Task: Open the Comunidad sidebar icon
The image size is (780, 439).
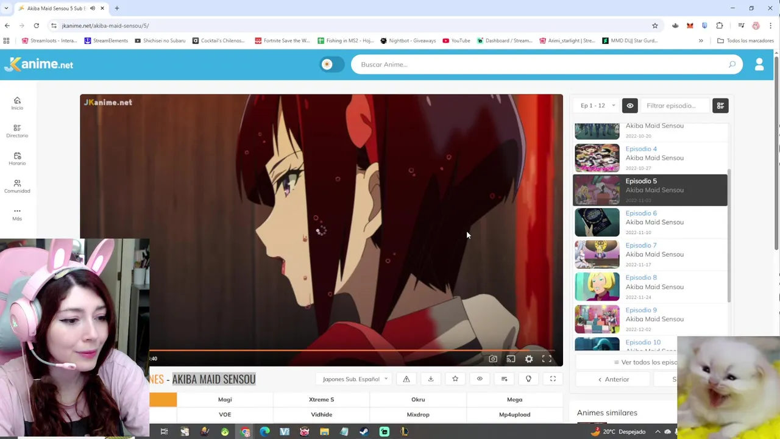Action: (17, 186)
